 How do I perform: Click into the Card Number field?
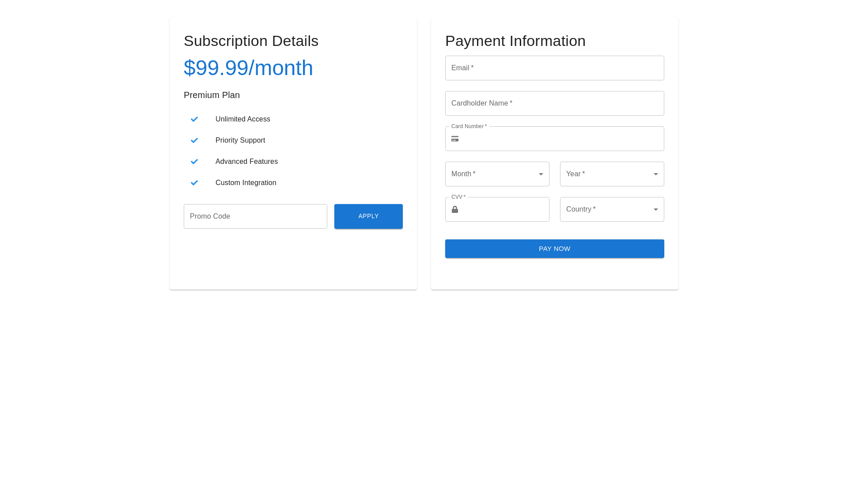point(561,139)
